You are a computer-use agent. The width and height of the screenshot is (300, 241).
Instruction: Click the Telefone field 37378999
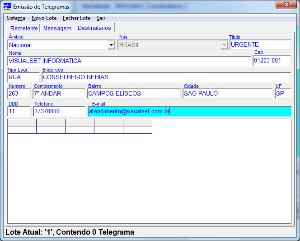click(x=59, y=111)
